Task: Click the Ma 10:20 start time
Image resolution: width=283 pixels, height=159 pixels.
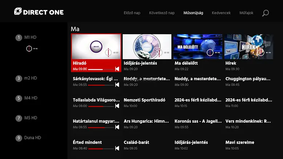Action: (x=232, y=127)
